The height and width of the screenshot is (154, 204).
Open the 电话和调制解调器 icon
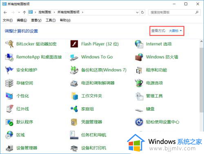[74, 83]
